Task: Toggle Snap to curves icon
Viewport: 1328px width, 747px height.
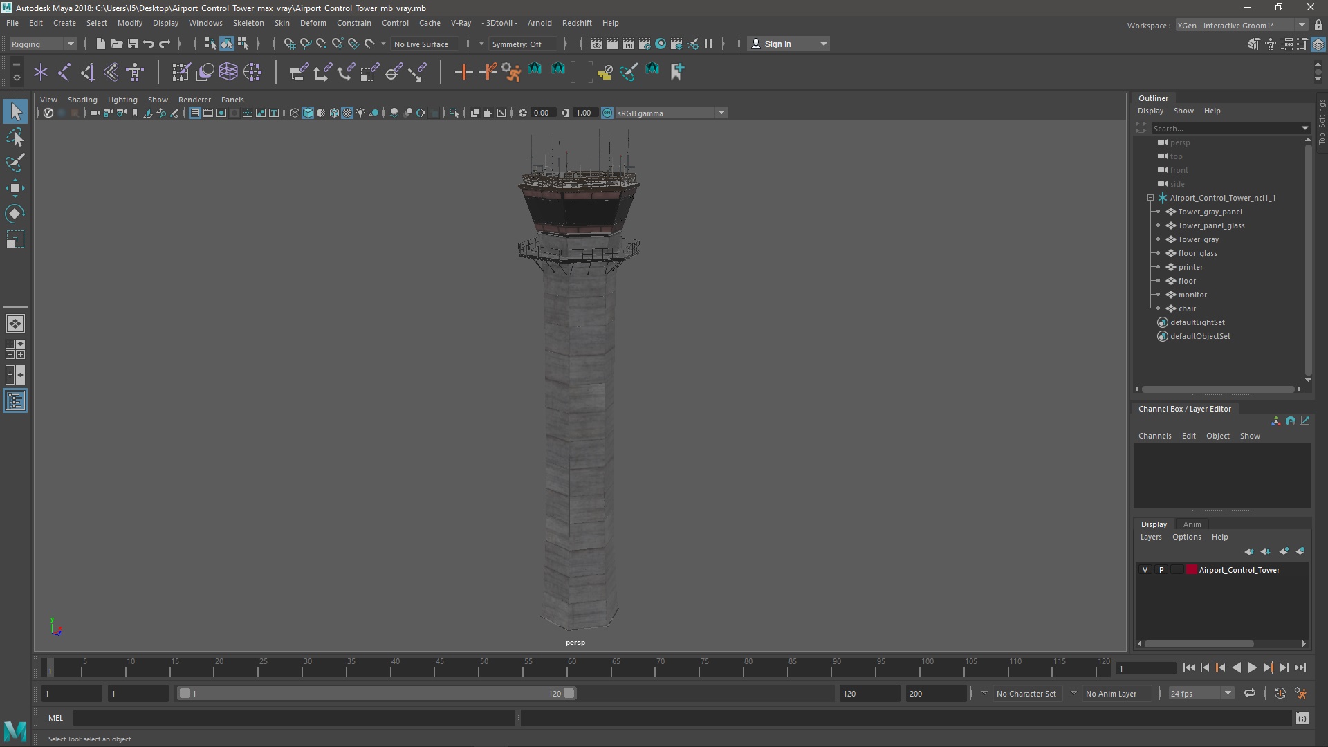Action: tap(305, 44)
